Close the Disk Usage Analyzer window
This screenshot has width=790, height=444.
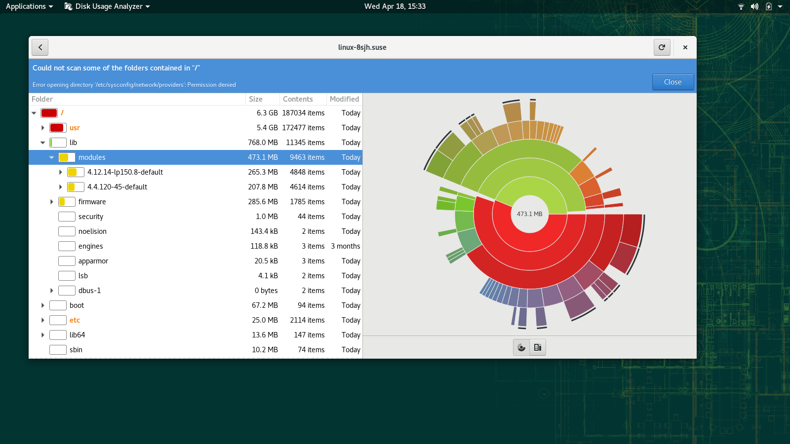tap(685, 47)
